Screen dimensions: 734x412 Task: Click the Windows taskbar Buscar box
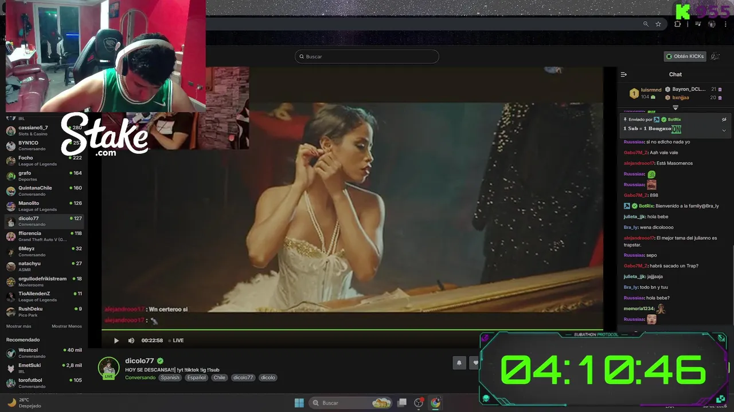point(351,403)
